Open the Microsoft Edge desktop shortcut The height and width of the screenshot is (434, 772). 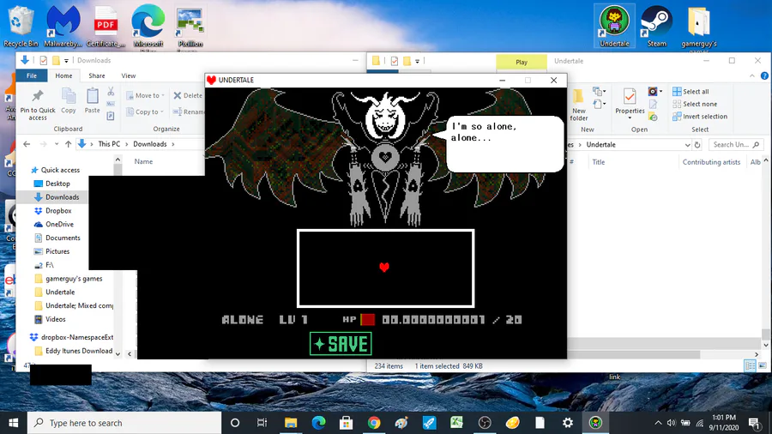pos(148,26)
